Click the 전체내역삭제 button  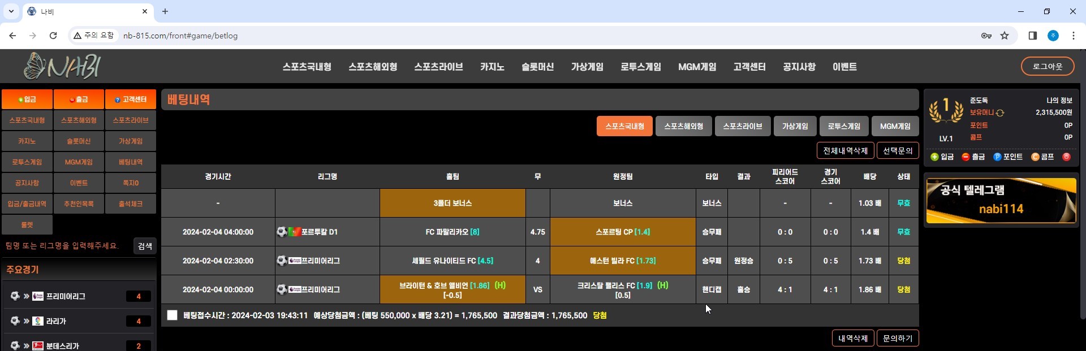pos(845,150)
